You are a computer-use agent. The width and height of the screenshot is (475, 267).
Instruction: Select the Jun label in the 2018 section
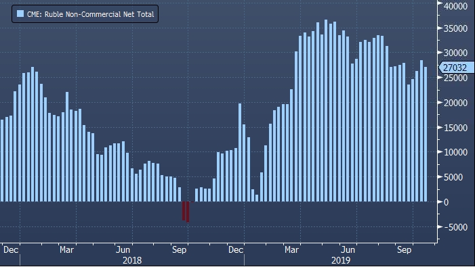[123, 250]
